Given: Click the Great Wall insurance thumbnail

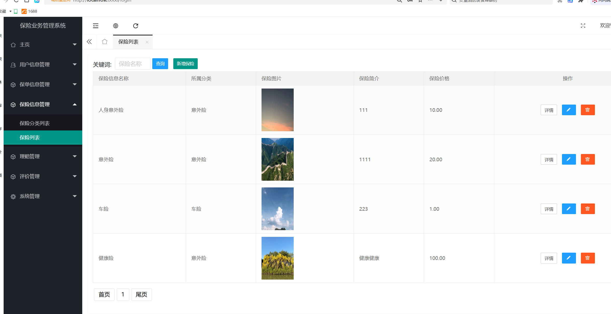Looking at the screenshot, I should [277, 159].
